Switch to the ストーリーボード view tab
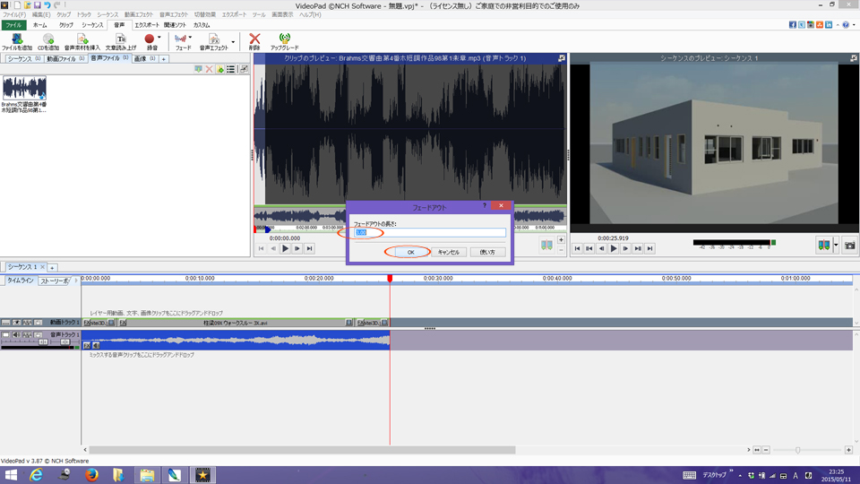The width and height of the screenshot is (860, 484). [55, 281]
